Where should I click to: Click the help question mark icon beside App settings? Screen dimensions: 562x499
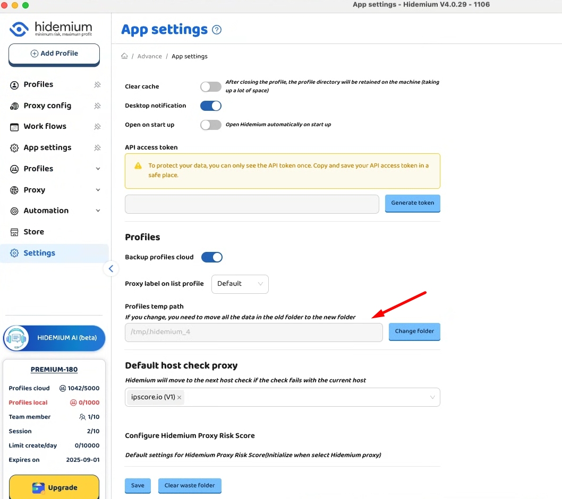217,30
